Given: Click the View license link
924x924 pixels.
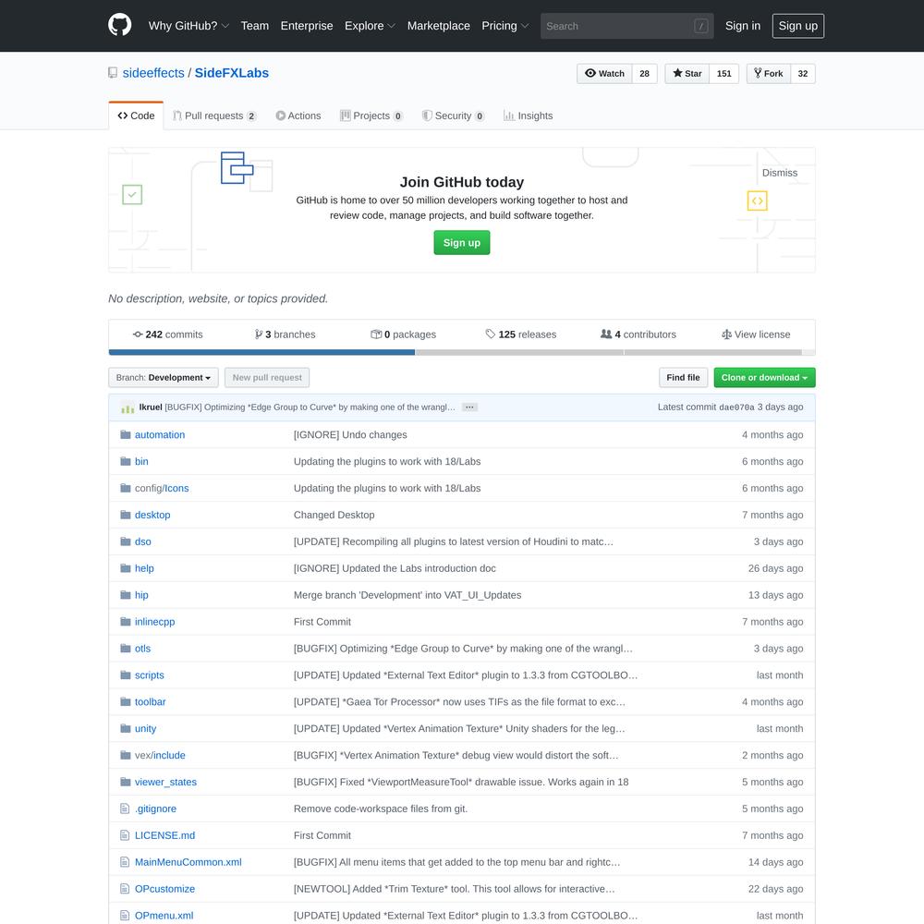Looking at the screenshot, I should pos(756,334).
